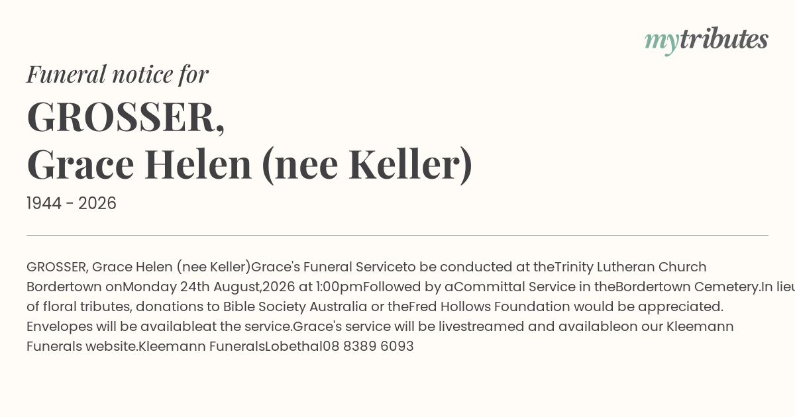
Task: Click "Trinity Lutheran Church" in the notice
Action: 631,267
